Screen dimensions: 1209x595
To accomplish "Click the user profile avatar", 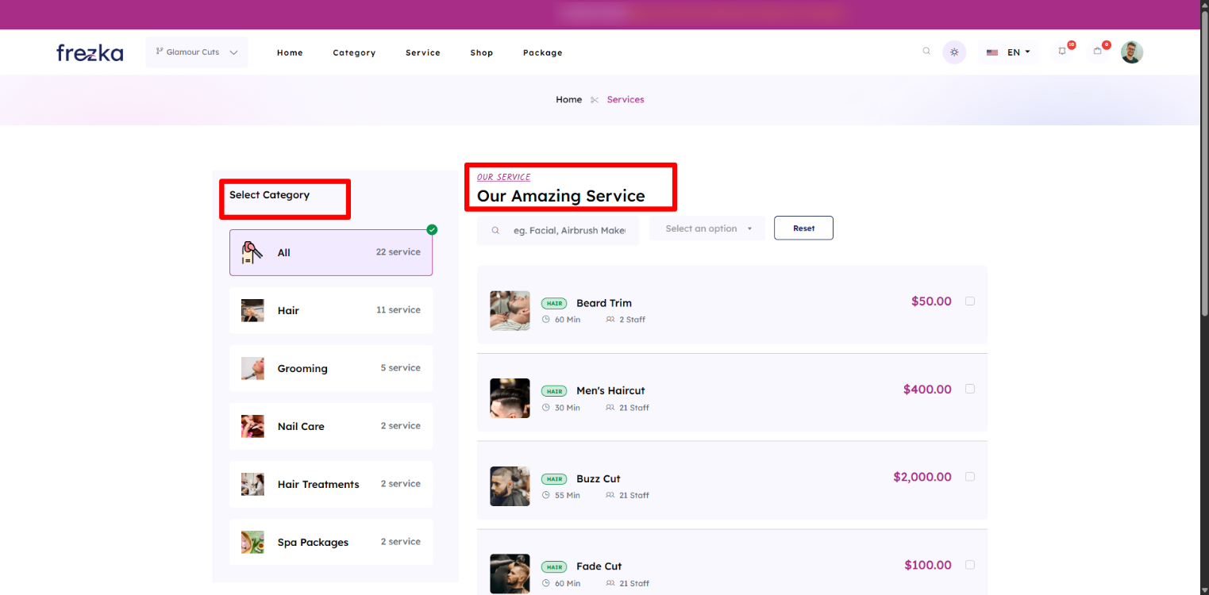I will click(x=1132, y=52).
